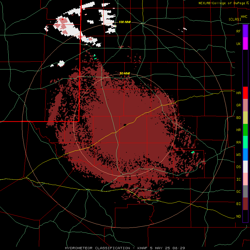Click the IC legend label
The image size is (250, 250).
(x=238, y=179)
